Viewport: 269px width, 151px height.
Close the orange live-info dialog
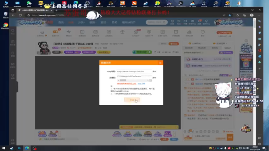(x=160, y=63)
